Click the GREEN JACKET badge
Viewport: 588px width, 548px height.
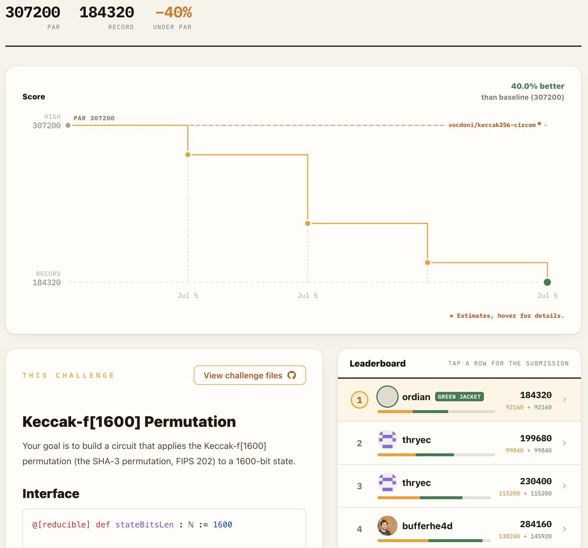(459, 397)
